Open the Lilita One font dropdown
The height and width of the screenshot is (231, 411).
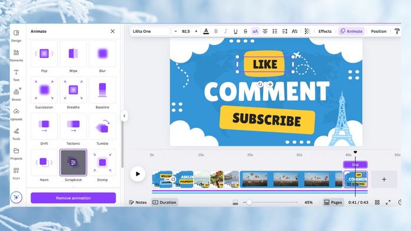150,31
